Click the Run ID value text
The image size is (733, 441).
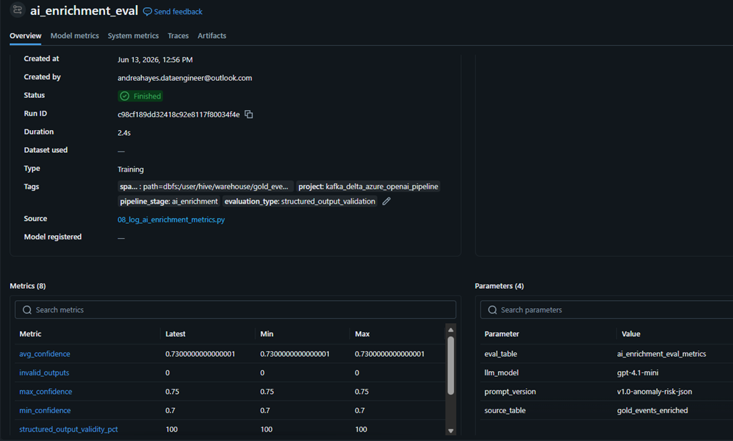[179, 114]
